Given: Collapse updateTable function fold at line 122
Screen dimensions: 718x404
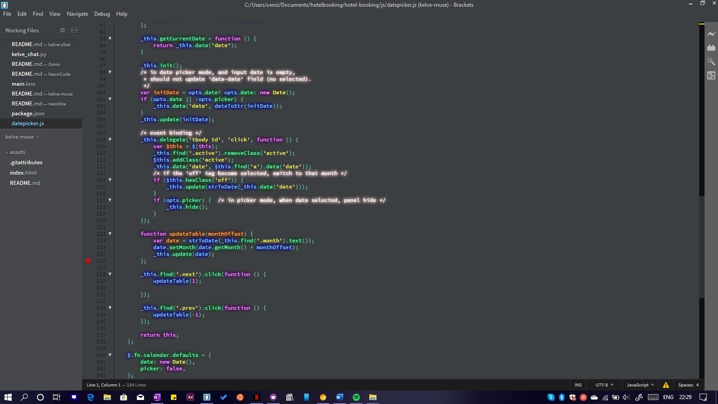Looking at the screenshot, I should point(110,234).
